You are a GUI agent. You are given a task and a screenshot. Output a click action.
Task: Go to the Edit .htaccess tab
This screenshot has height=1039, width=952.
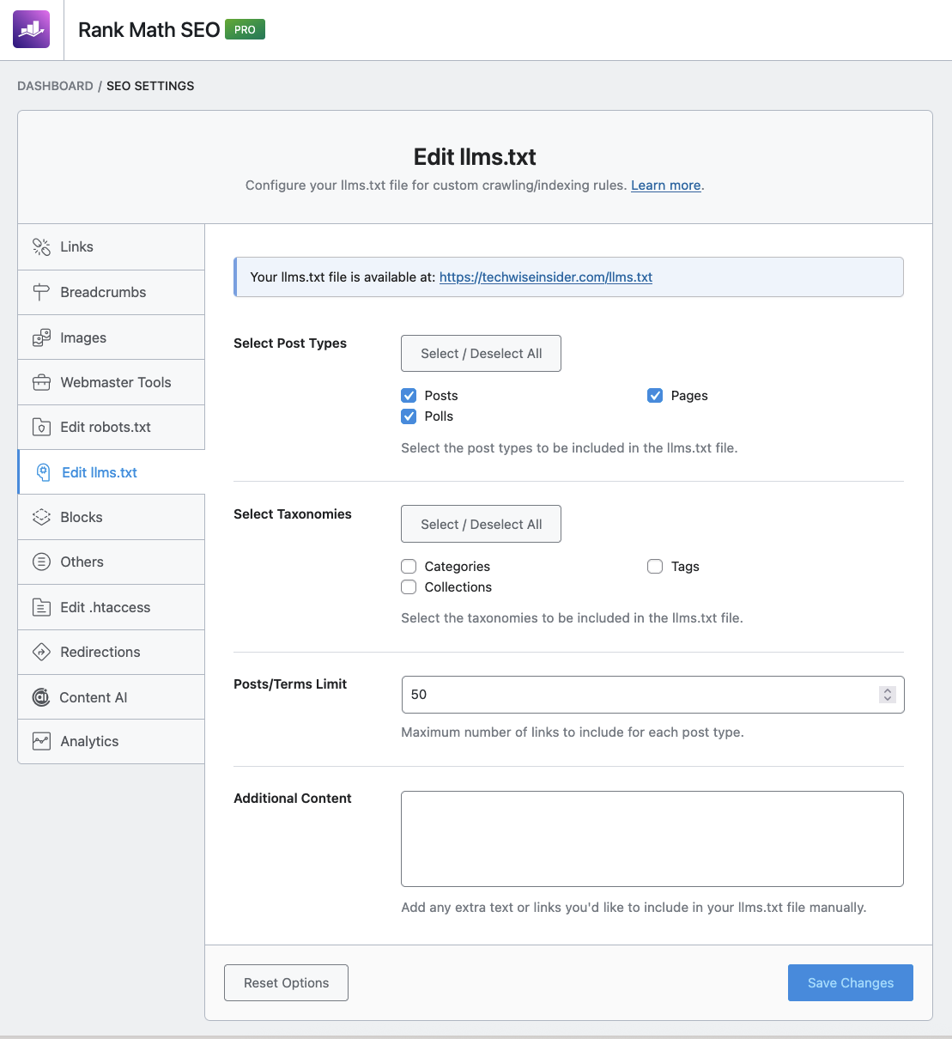[x=112, y=607]
